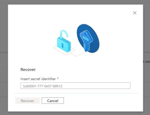Click the dimmed backdrop below the dialog
Viewport: 150px width, 115px height.
[75, 113]
